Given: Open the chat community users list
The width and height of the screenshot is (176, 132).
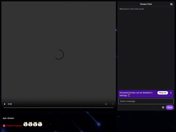Looking at the screenshot, I should pyautogui.click(x=171, y=4).
